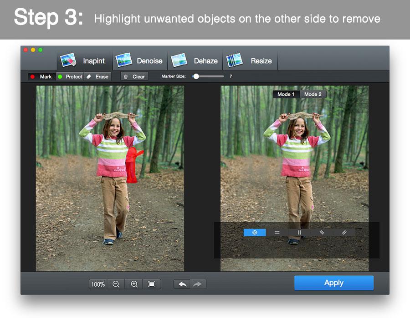Screen dimensions: 410x318
Task: Click the Marker Size value 7
Action: pos(231,76)
